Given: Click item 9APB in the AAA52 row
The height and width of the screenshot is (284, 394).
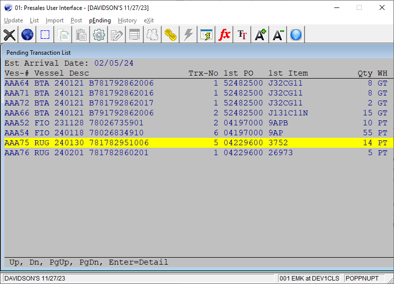Looking at the screenshot, I should coord(278,123).
